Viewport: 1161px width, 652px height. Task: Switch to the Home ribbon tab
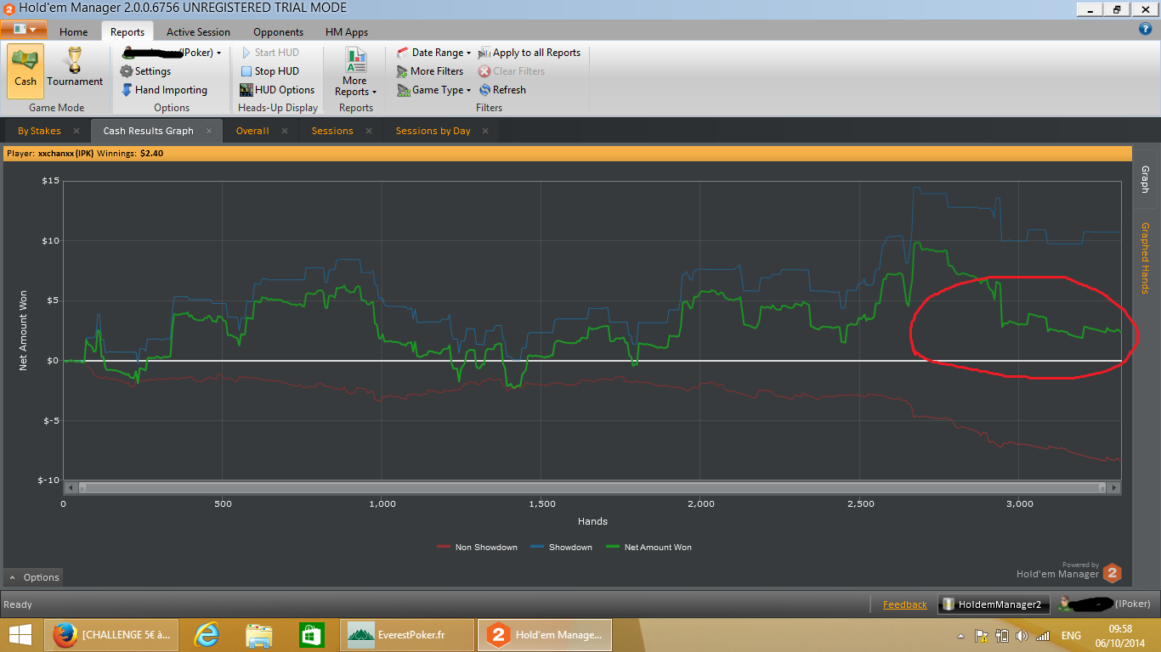pyautogui.click(x=74, y=32)
